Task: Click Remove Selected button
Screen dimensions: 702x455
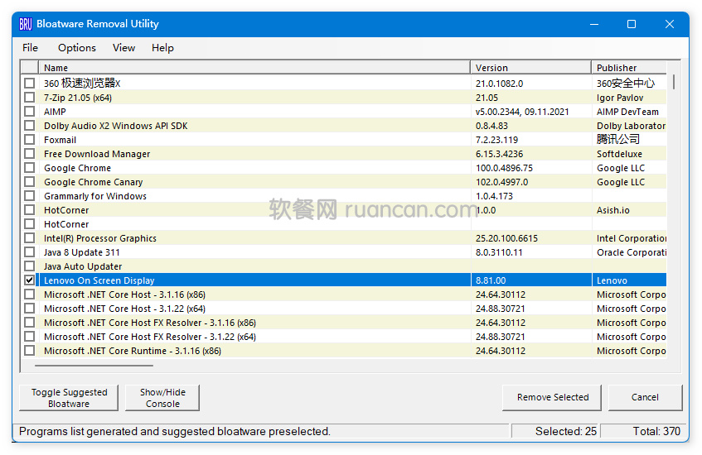Action: (553, 398)
